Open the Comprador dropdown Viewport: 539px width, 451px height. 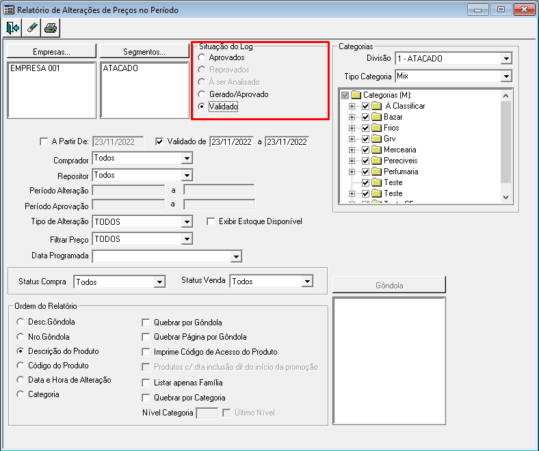tap(187, 159)
